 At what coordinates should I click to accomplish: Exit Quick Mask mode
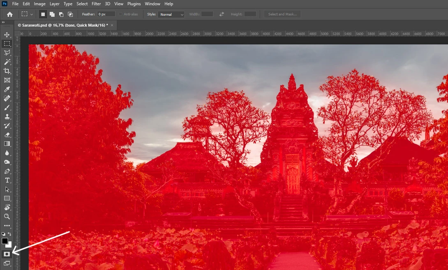pos(7,254)
